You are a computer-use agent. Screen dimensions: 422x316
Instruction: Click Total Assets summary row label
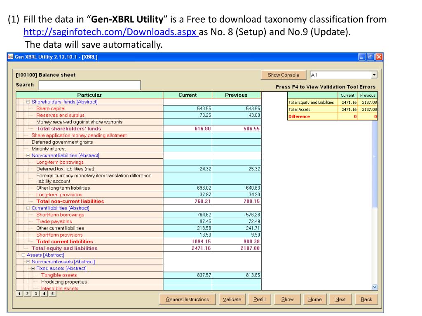[299, 109]
